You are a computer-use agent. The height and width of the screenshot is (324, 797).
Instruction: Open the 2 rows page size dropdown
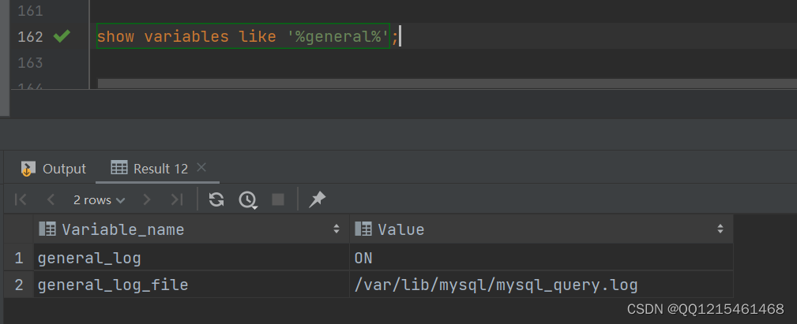[x=99, y=199]
